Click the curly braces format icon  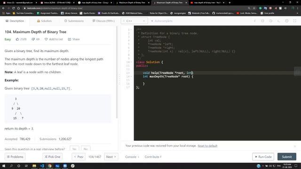coord(262,21)
